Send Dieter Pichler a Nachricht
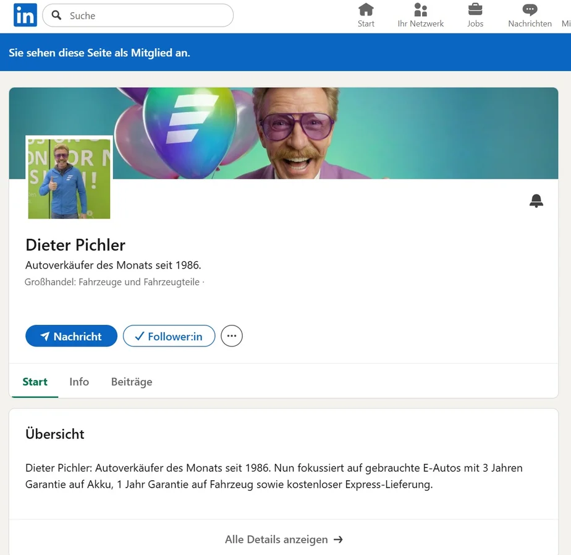 [71, 336]
